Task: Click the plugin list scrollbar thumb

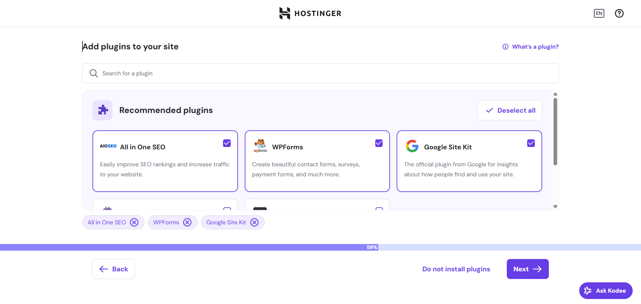Action: coord(555,132)
